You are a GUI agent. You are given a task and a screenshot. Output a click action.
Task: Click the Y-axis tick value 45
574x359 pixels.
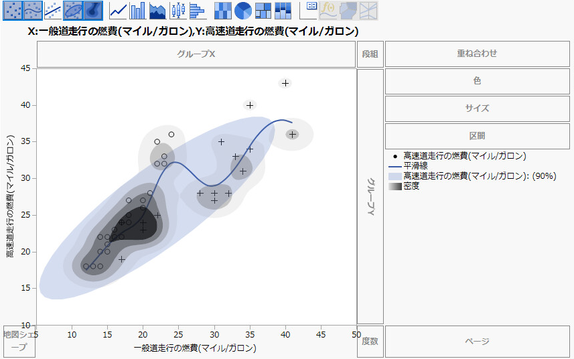25,68
